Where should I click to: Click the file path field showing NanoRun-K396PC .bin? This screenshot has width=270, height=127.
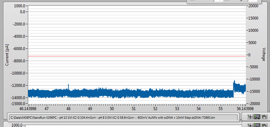click(123, 117)
